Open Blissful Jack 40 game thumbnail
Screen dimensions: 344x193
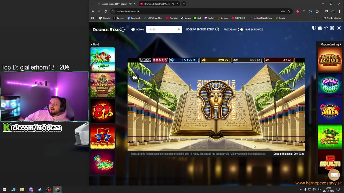pyautogui.click(x=102, y=162)
